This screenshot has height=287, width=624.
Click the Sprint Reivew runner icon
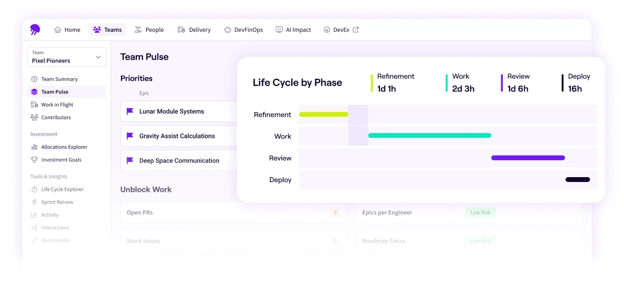[34, 202]
